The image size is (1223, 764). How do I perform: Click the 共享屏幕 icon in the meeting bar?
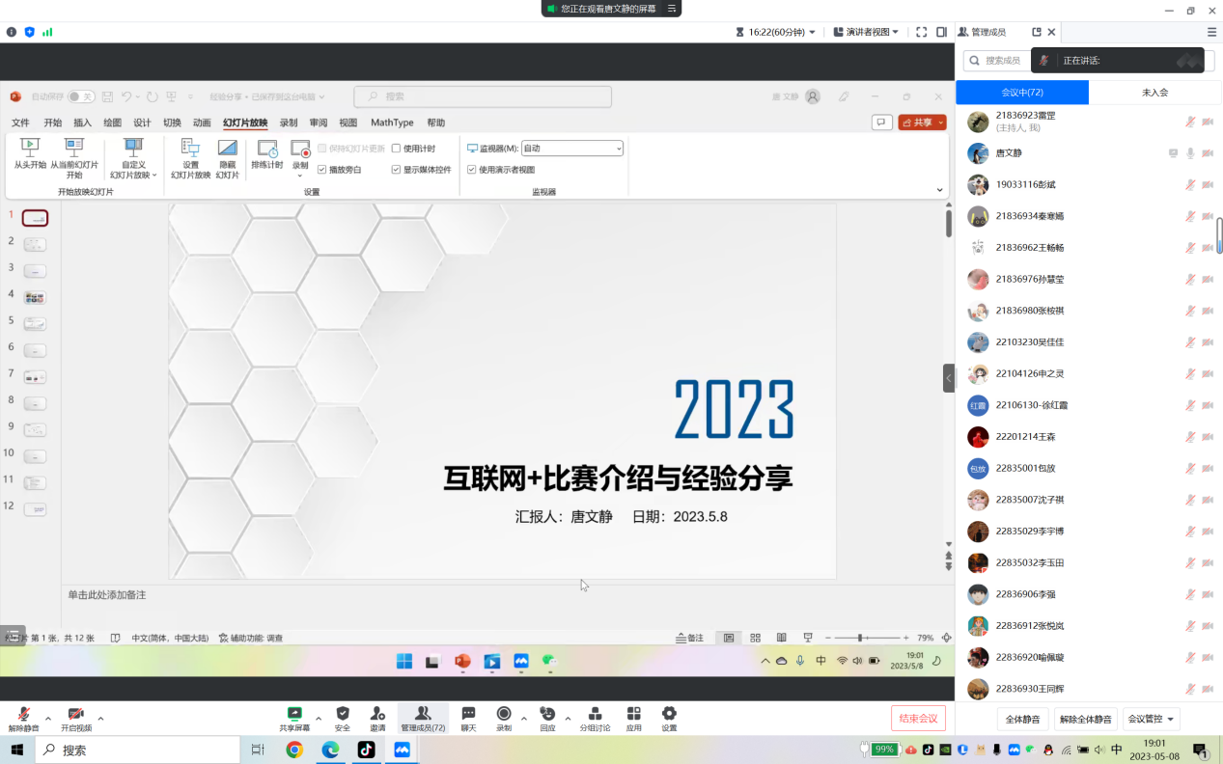tap(294, 718)
